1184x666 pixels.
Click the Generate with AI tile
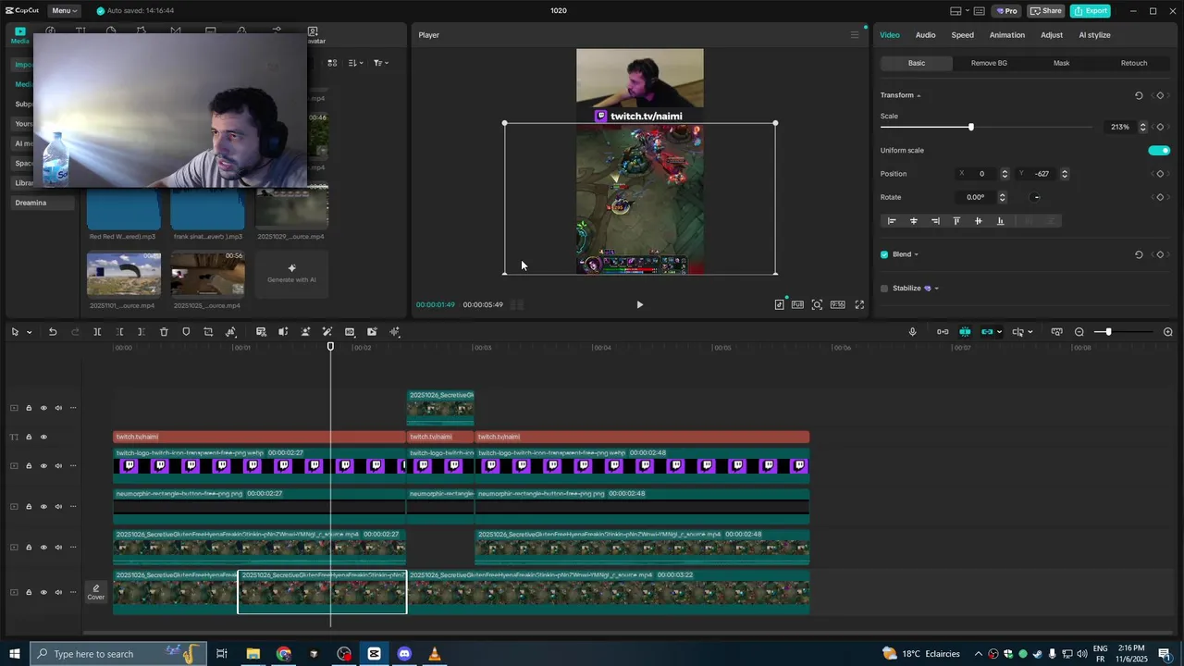click(291, 274)
